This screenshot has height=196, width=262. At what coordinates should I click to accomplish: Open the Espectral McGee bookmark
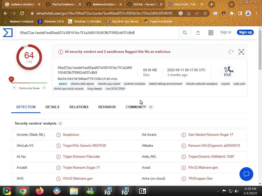tap(158, 21)
